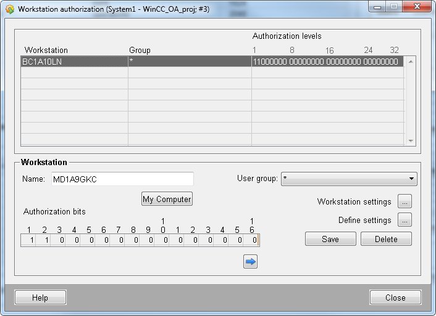
Task: Toggle authorization bit 6
Action: pos(103,240)
